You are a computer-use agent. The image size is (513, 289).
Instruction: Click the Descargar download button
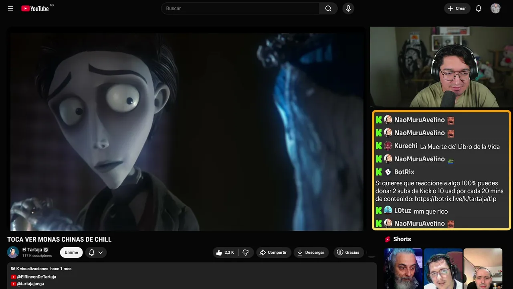pyautogui.click(x=311, y=252)
